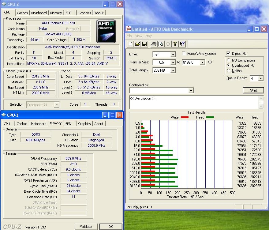Viewport: 269px width, 230px height.
Task: Click the context help arrow icon in ATTO
Action: pyautogui.click(x=182, y=44)
